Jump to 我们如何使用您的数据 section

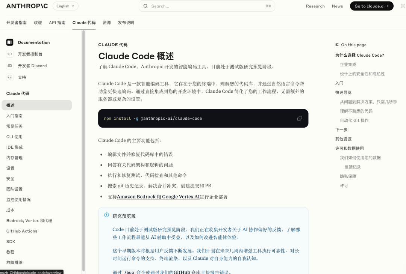coord(360,157)
